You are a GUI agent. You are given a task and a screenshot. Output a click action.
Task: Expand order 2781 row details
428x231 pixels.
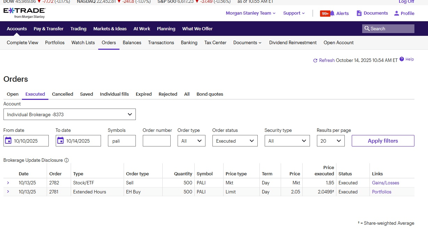coord(8,192)
